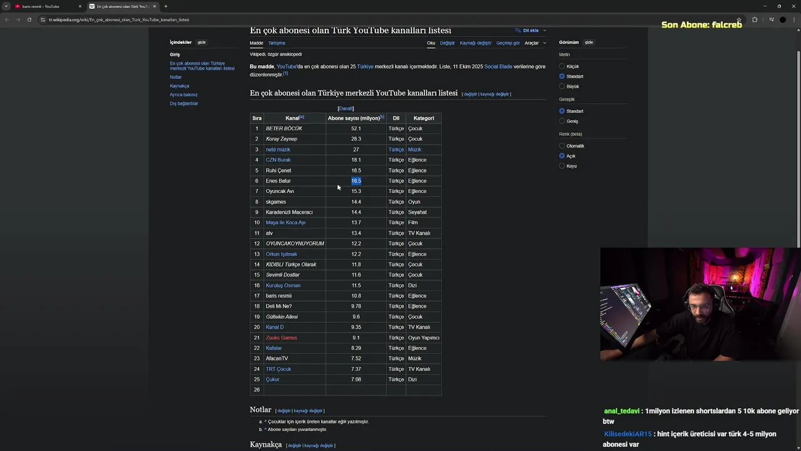
Task: Hide the Görünüm appearance panel
Action: [589, 42]
